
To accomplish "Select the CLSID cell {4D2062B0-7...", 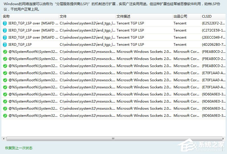I will click(214, 45).
